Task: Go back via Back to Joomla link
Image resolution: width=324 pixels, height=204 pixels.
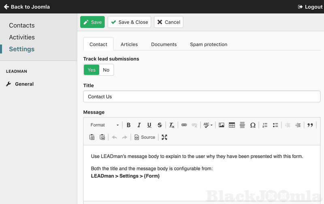Action: (x=27, y=7)
